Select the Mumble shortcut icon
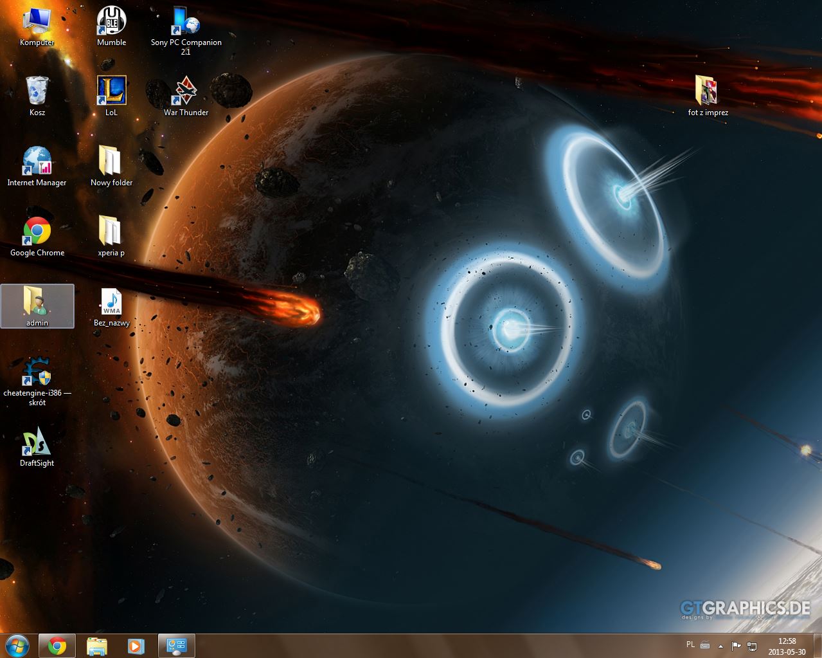 pos(111,26)
